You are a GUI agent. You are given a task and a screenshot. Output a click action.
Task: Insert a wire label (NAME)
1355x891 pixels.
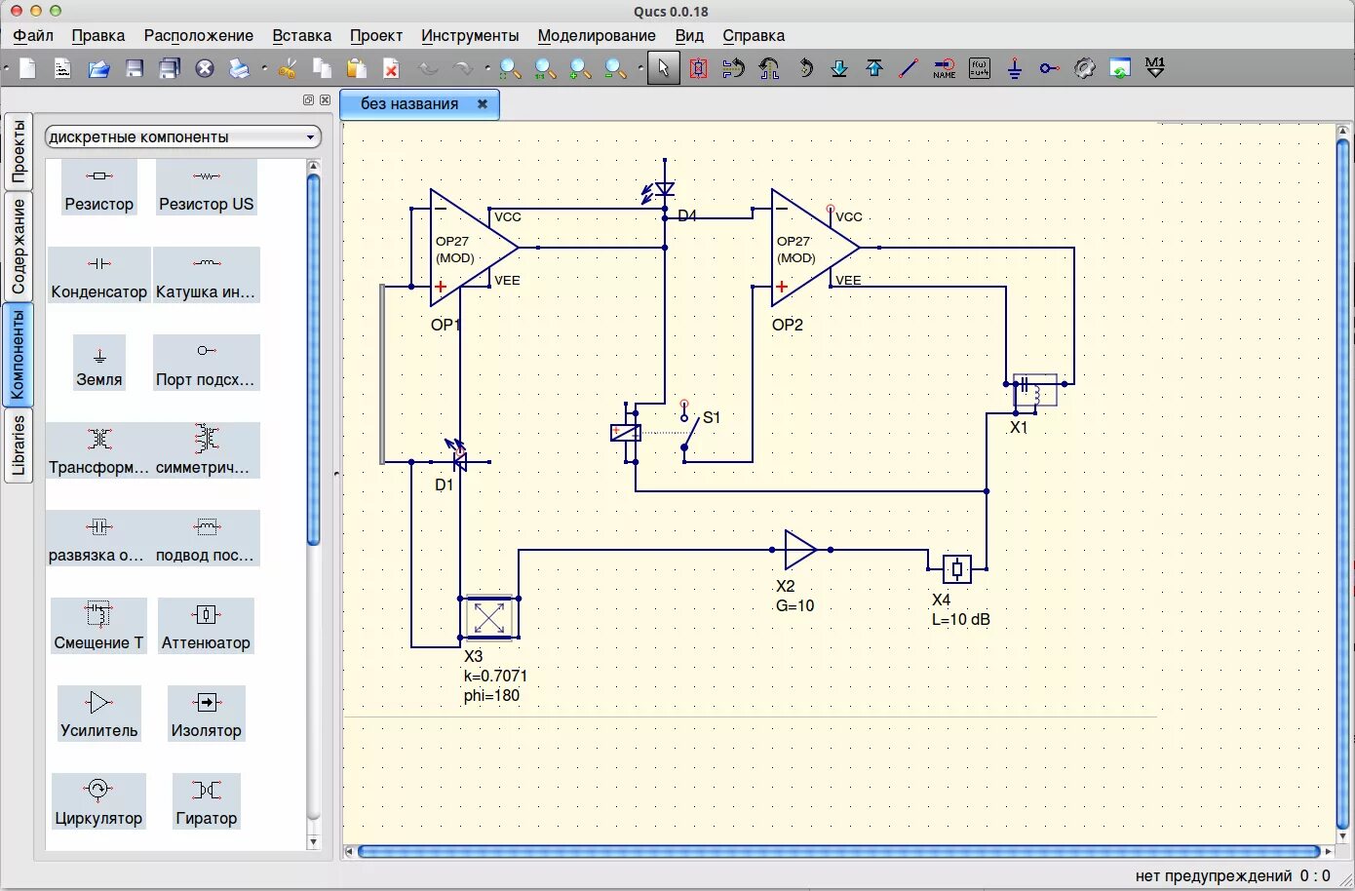[x=944, y=68]
